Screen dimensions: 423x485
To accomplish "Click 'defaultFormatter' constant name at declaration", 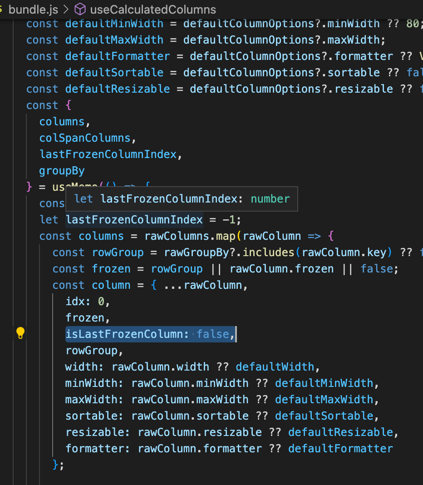I will point(118,56).
